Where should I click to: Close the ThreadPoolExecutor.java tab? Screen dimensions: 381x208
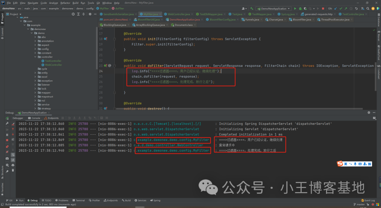352,19
